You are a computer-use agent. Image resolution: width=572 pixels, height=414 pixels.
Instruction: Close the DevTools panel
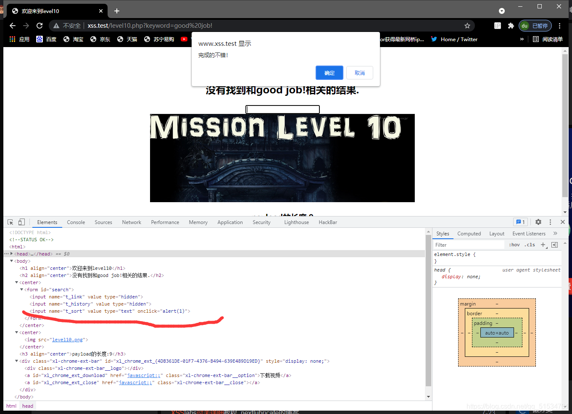(x=563, y=222)
